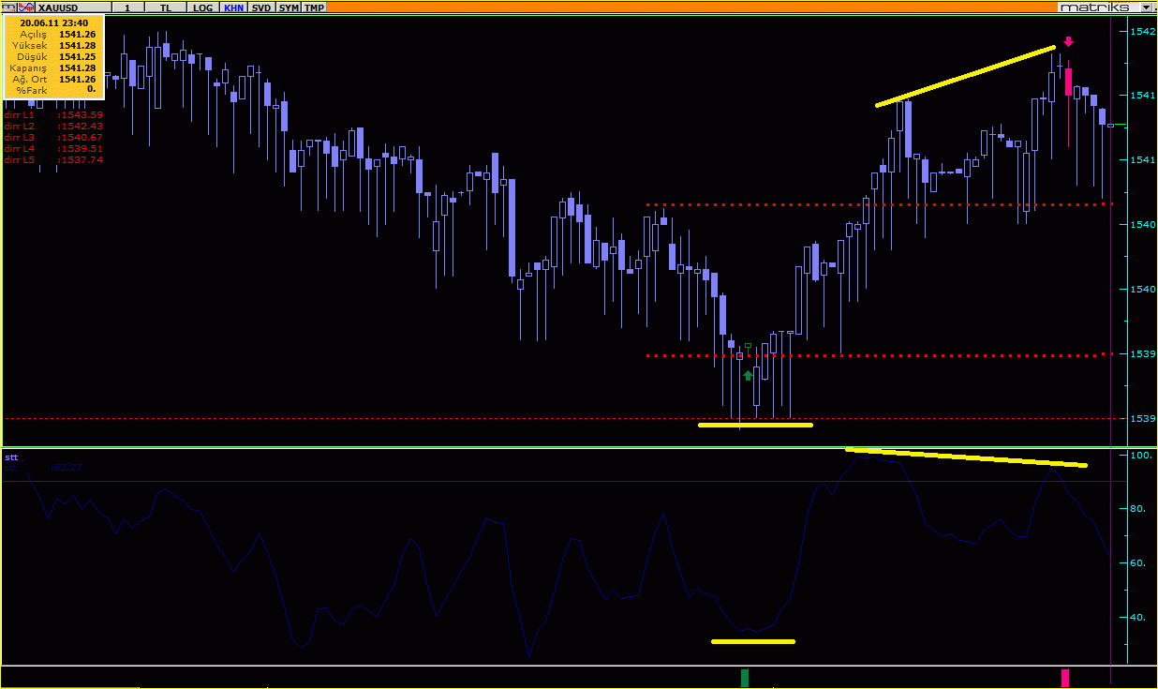Click the green marker in the bottom strip

[x=745, y=678]
